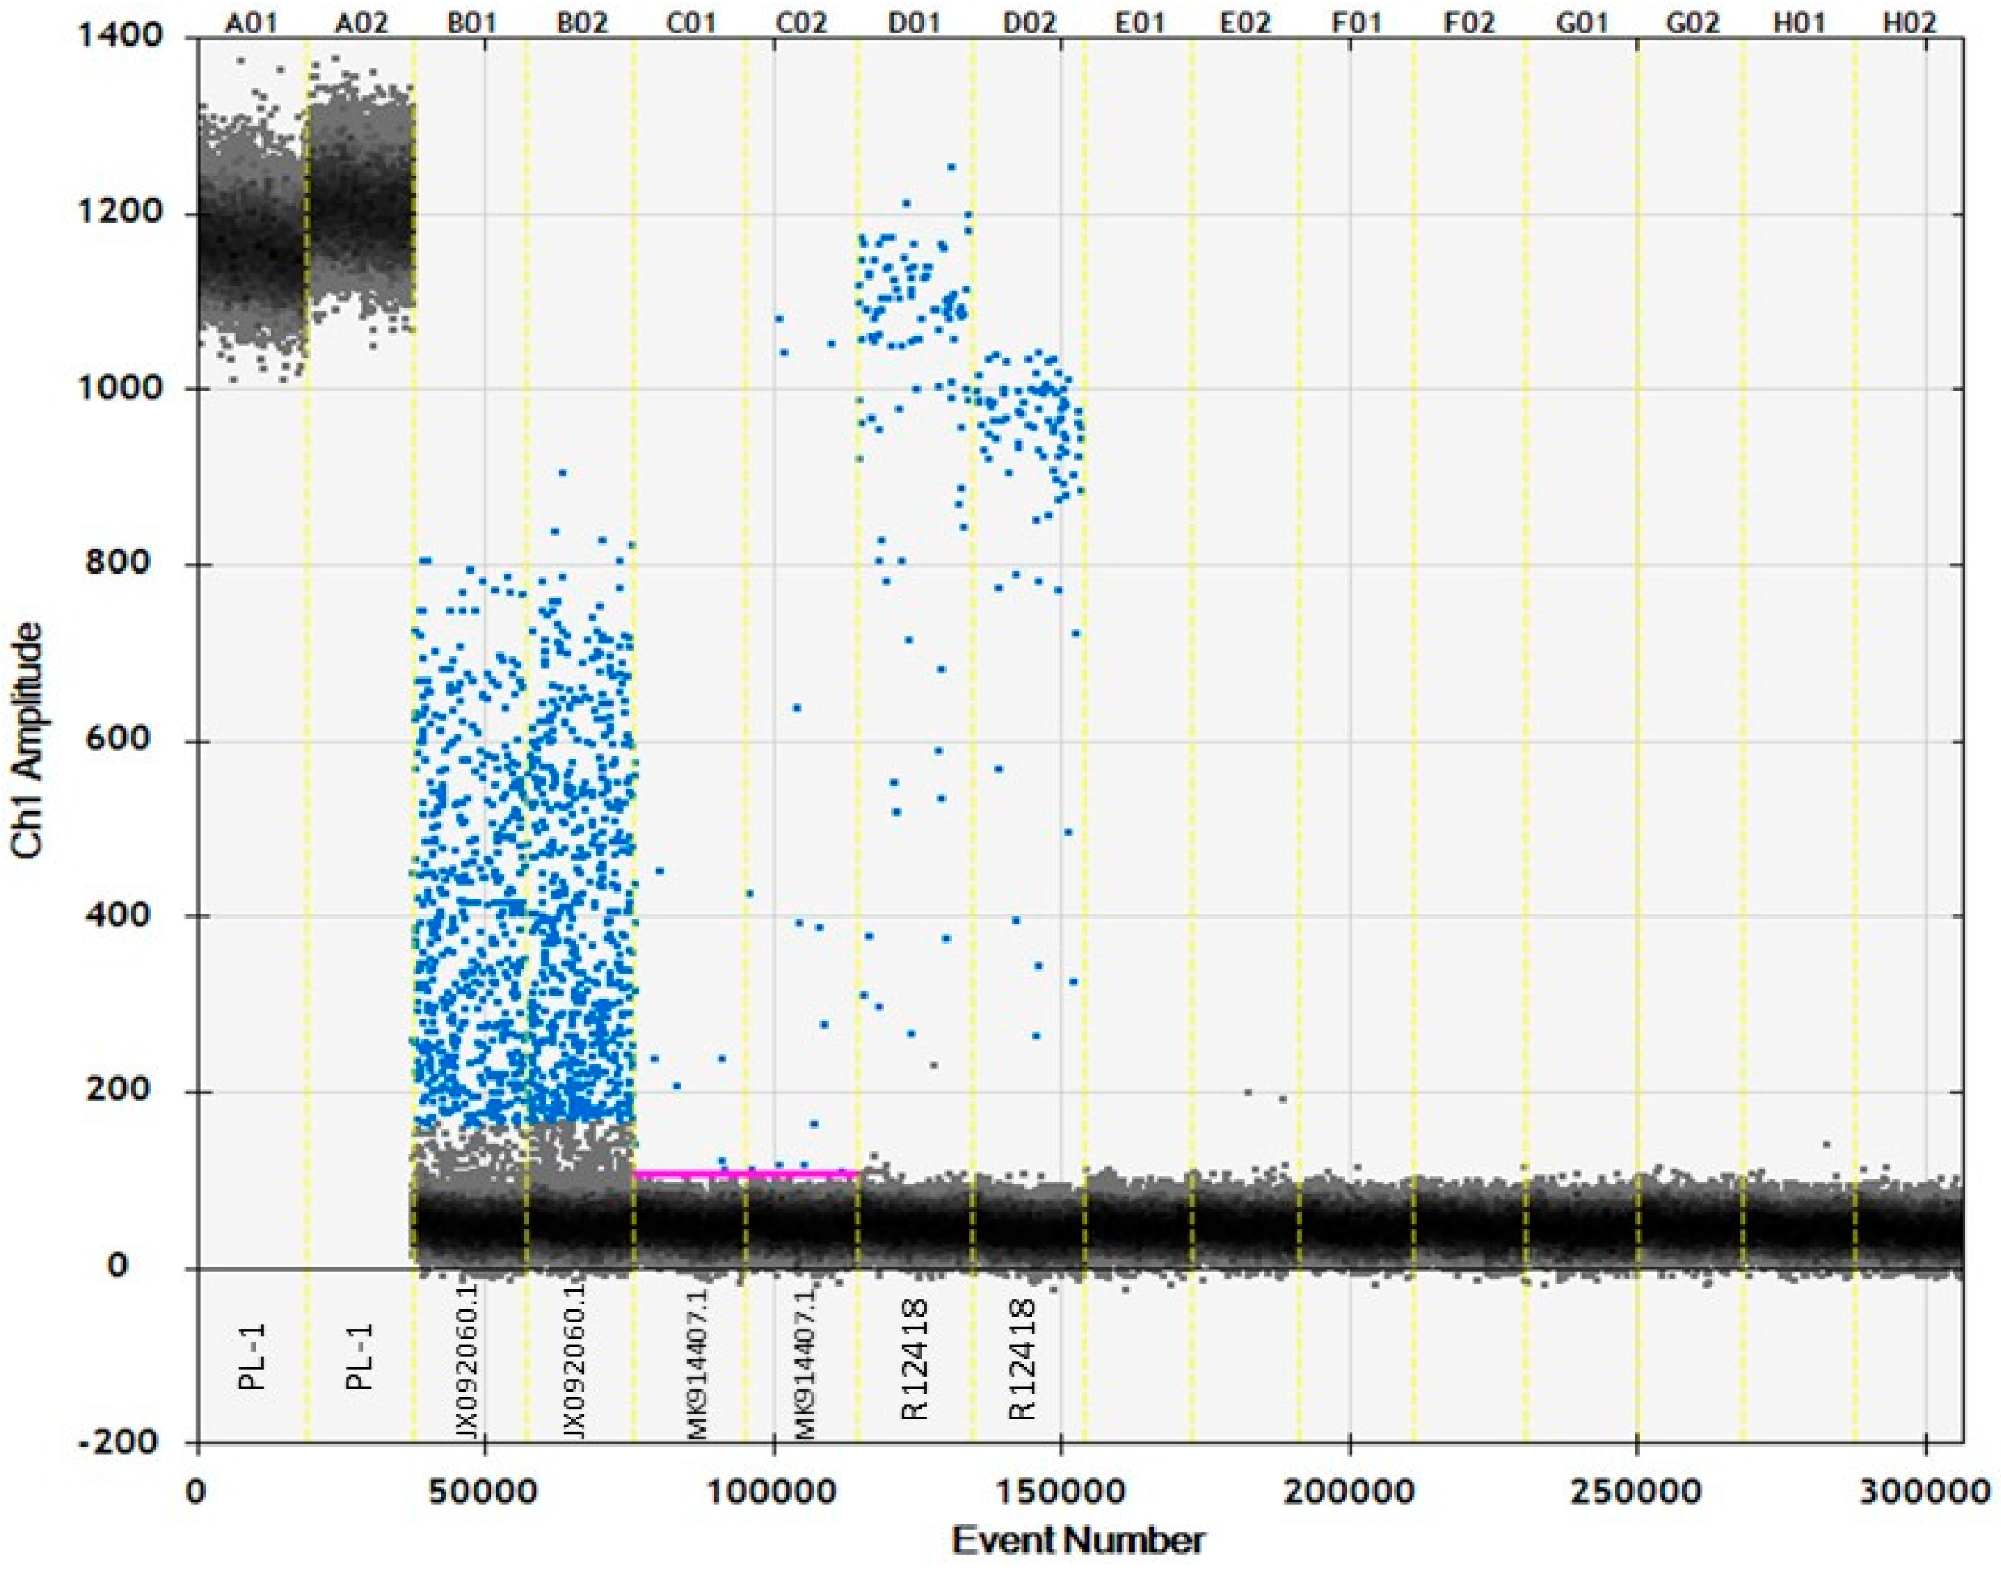Select the F02 well column header
The width and height of the screenshot is (2001, 1570).
[1469, 23]
